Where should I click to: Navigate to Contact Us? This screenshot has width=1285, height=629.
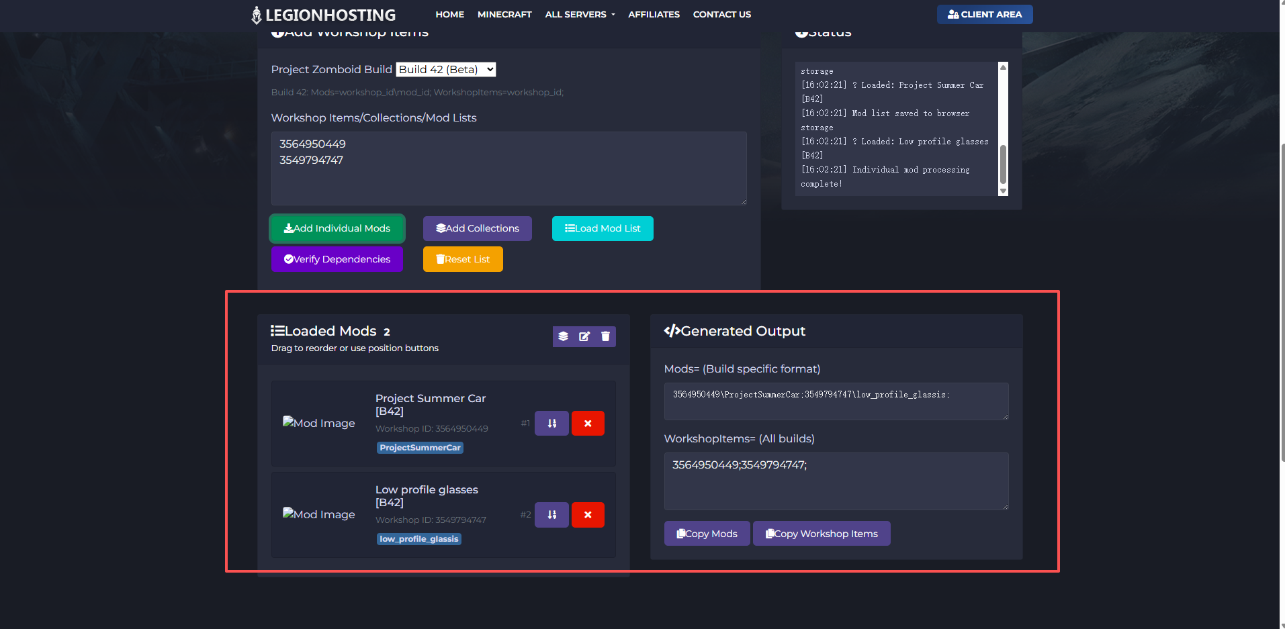click(x=721, y=15)
